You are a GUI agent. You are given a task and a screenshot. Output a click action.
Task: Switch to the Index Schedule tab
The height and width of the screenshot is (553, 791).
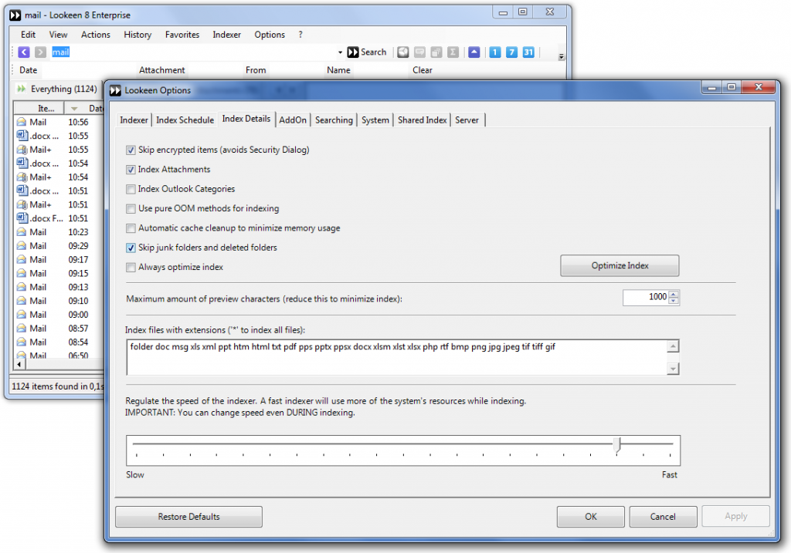pos(185,120)
